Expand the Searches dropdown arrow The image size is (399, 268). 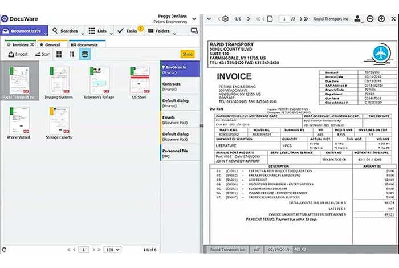[83, 33]
